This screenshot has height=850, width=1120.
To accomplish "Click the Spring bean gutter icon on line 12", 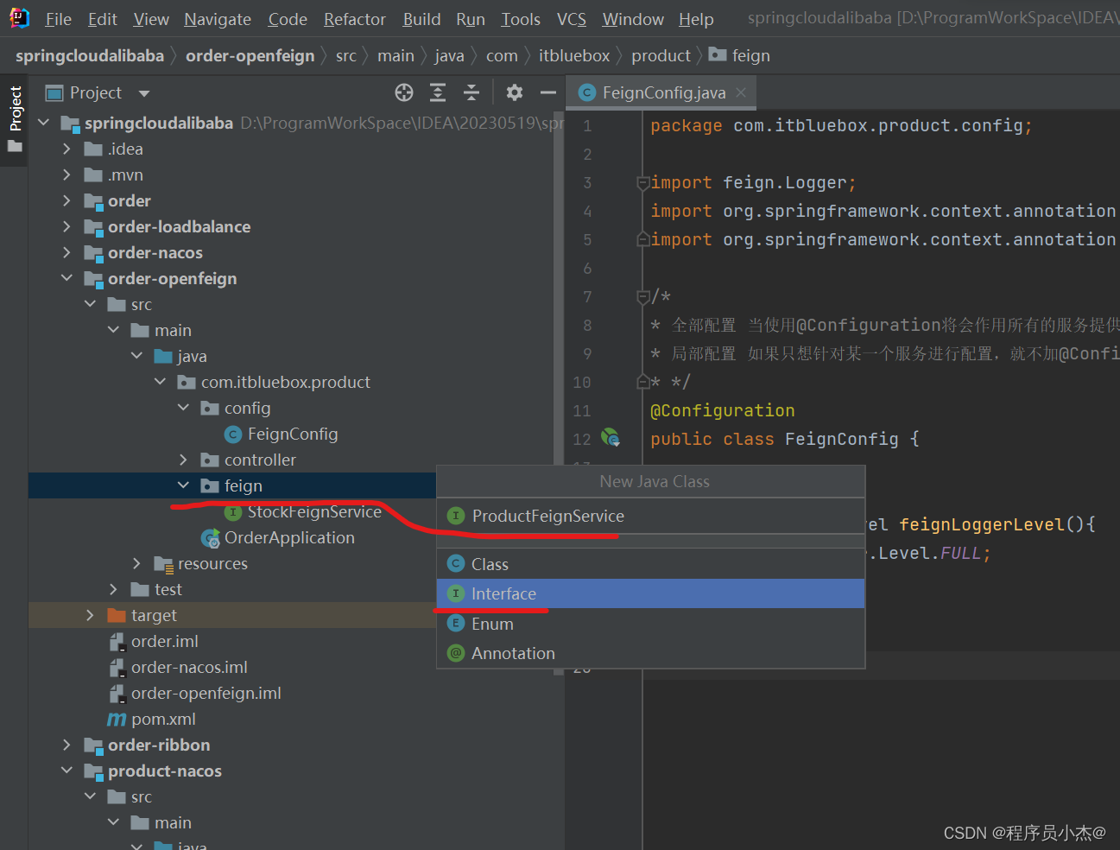I will coord(611,438).
